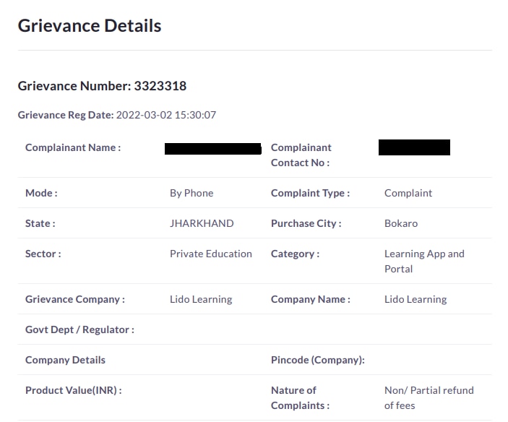Select the JHARKHAND state value
The image size is (508, 422).
[202, 223]
